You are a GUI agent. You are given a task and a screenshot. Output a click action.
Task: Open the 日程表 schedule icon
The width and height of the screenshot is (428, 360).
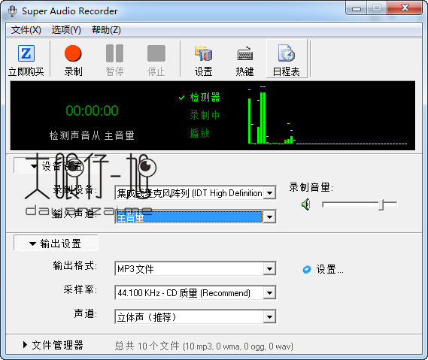coord(287,59)
